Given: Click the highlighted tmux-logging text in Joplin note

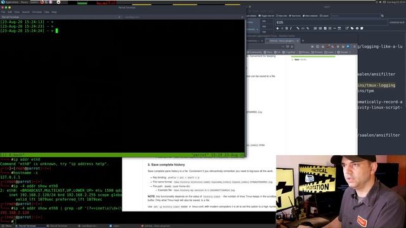Looking at the screenshot, I should click(376, 85).
